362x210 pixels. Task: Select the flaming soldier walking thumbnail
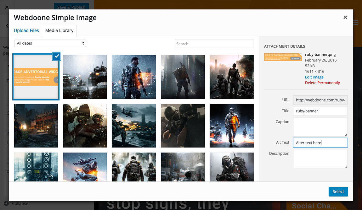[x=232, y=126]
